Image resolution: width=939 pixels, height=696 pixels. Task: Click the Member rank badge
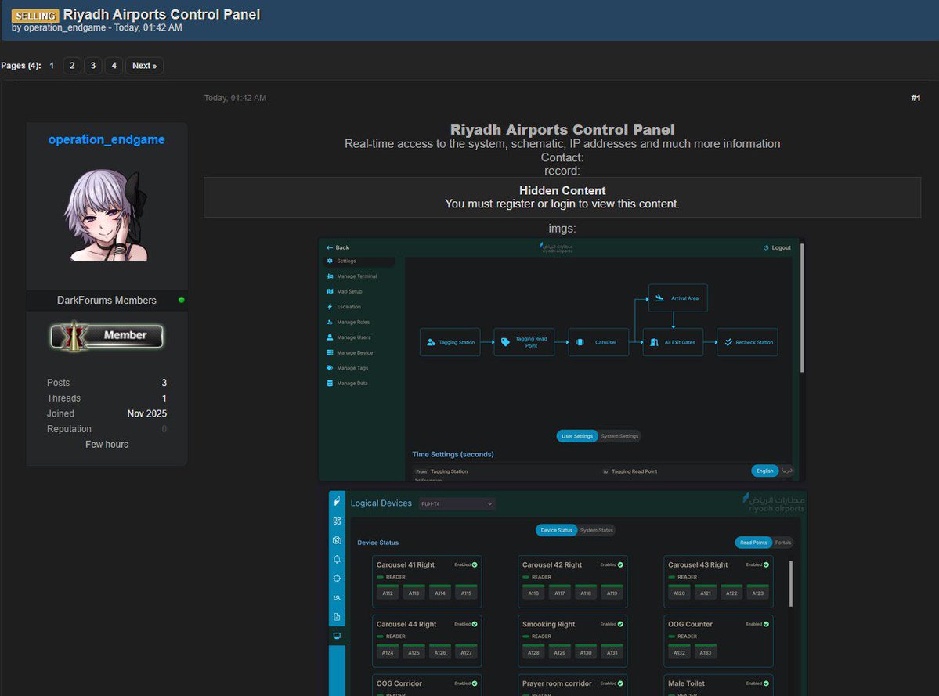(x=107, y=336)
